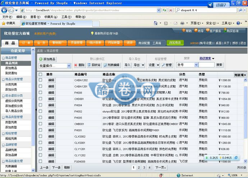Click the 浏览商店 browse store button
The height and width of the screenshot is (178, 248).
click(x=175, y=43)
